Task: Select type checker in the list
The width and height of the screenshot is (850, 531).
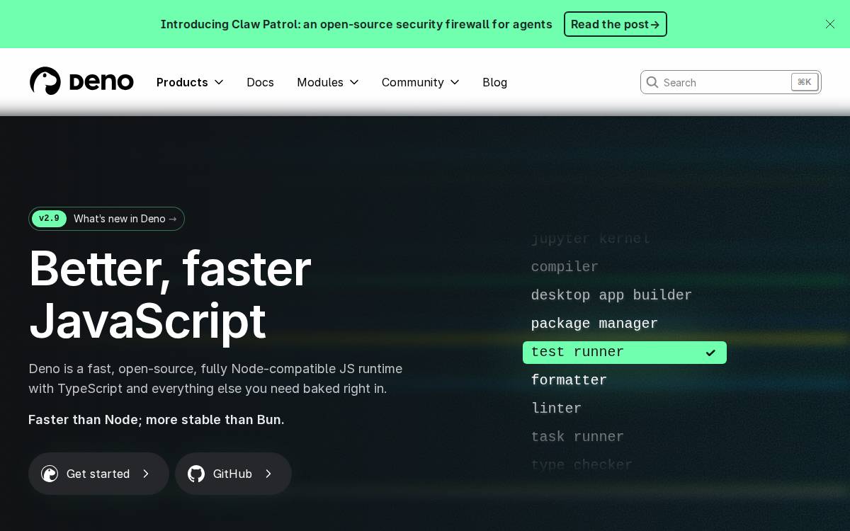Action: click(582, 465)
